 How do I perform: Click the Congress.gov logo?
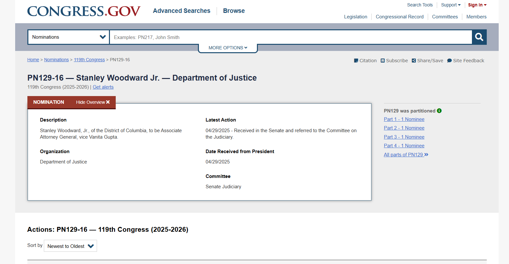click(x=84, y=11)
